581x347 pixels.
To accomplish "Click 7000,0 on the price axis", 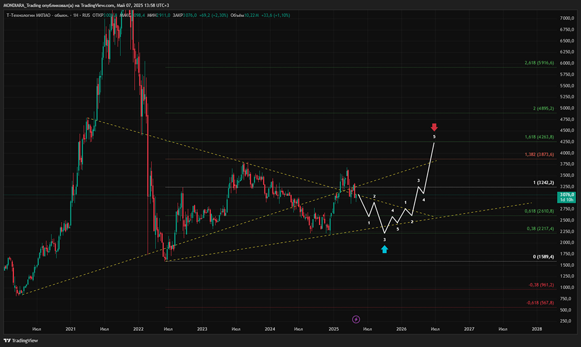I will (x=567, y=18).
